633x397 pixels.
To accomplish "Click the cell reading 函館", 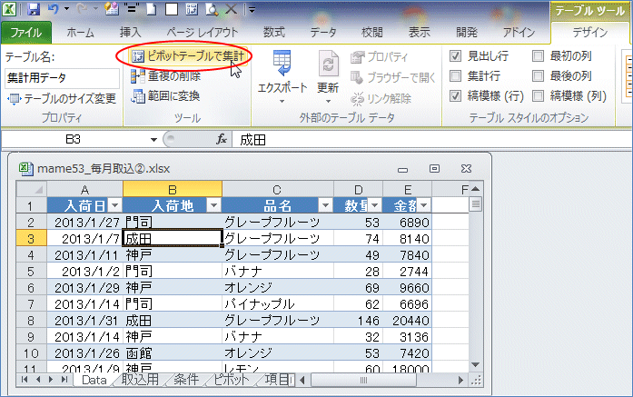I will (x=173, y=353).
